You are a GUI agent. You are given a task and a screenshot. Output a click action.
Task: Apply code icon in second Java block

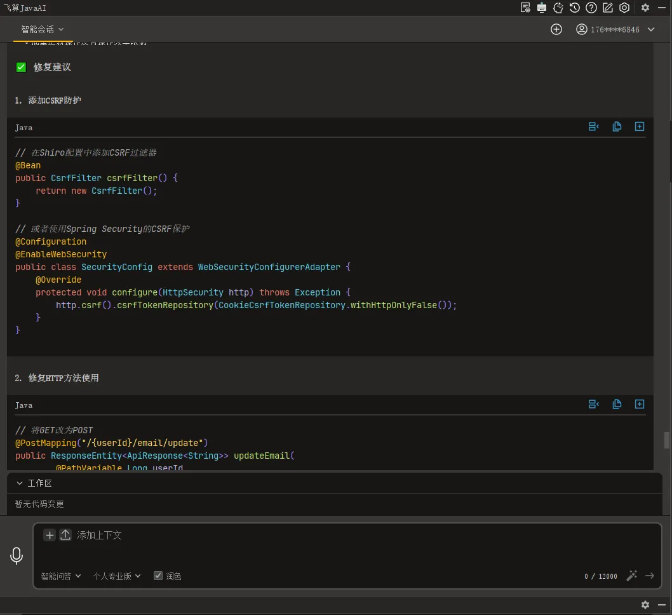click(x=594, y=404)
